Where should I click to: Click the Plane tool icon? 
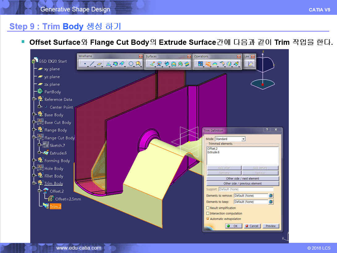[99, 64]
